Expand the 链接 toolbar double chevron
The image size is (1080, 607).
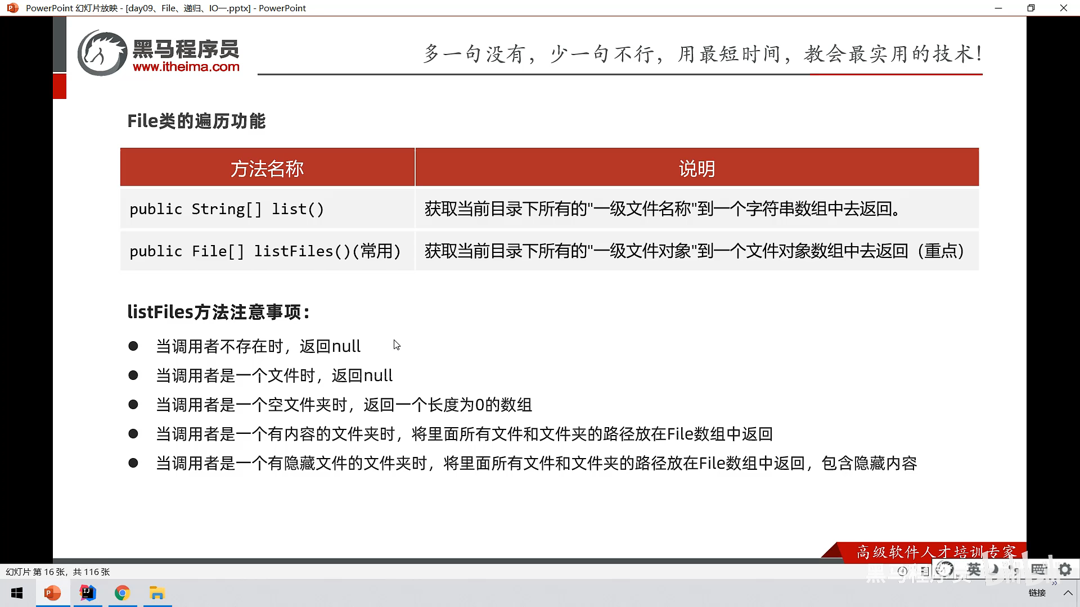1054,583
